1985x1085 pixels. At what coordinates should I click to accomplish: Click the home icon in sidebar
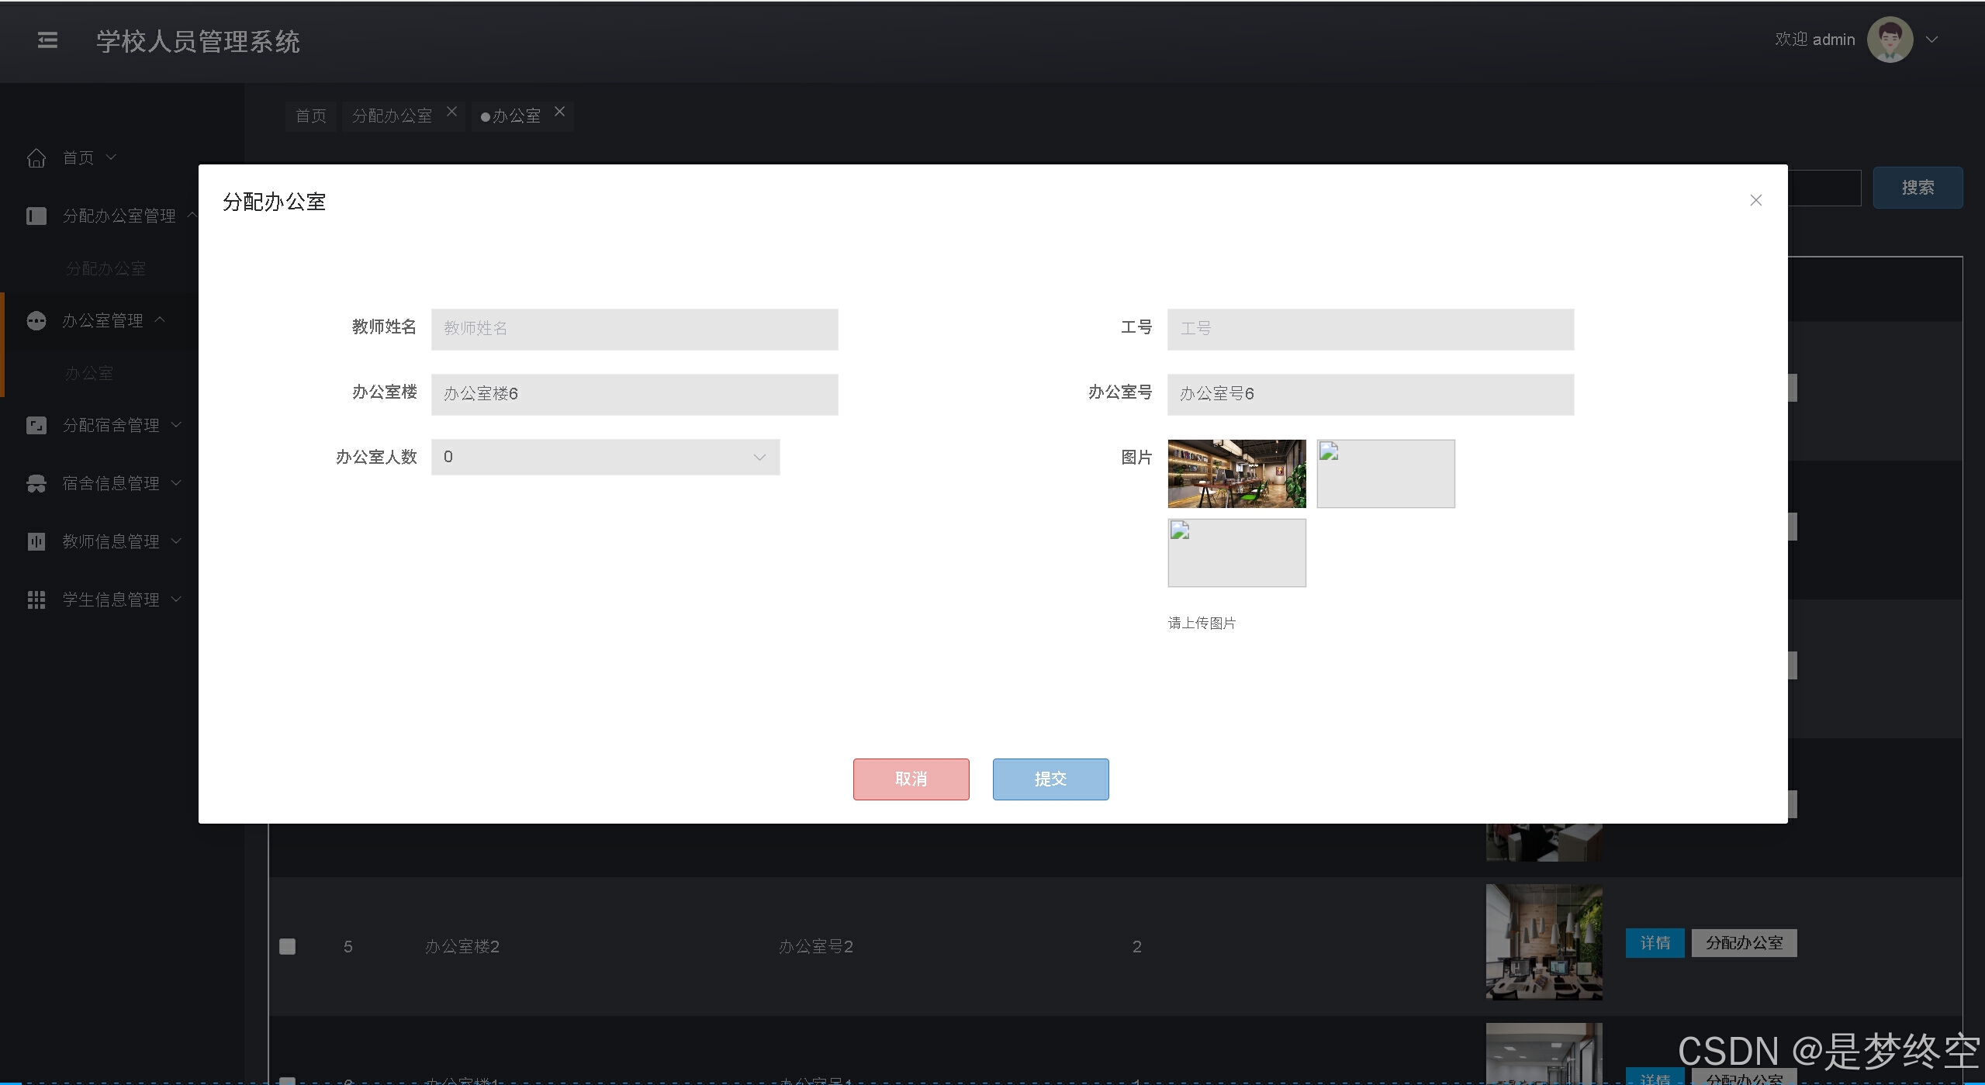coord(36,158)
